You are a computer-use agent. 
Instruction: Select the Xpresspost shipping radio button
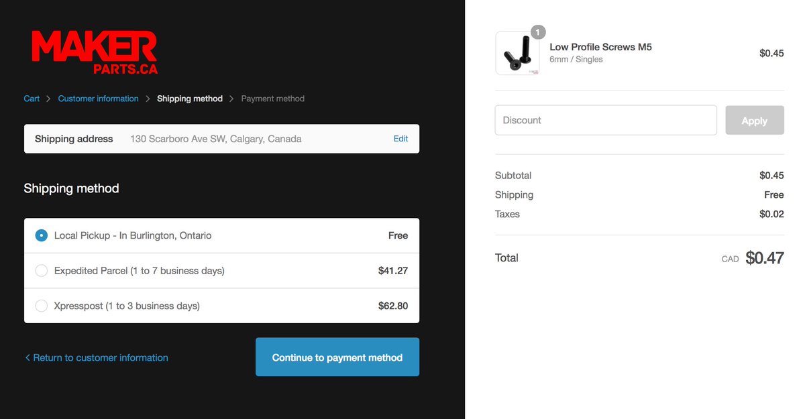click(x=42, y=306)
